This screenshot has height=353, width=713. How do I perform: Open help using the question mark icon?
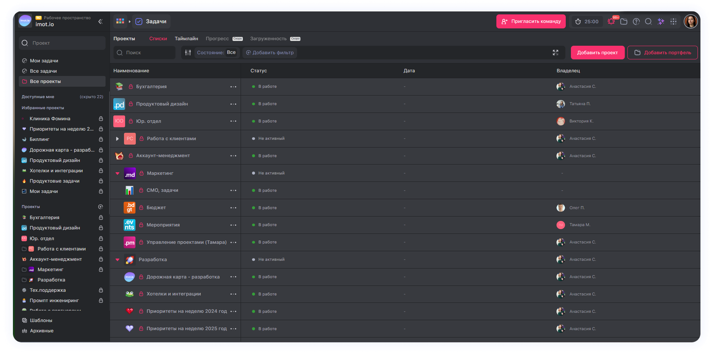point(636,21)
